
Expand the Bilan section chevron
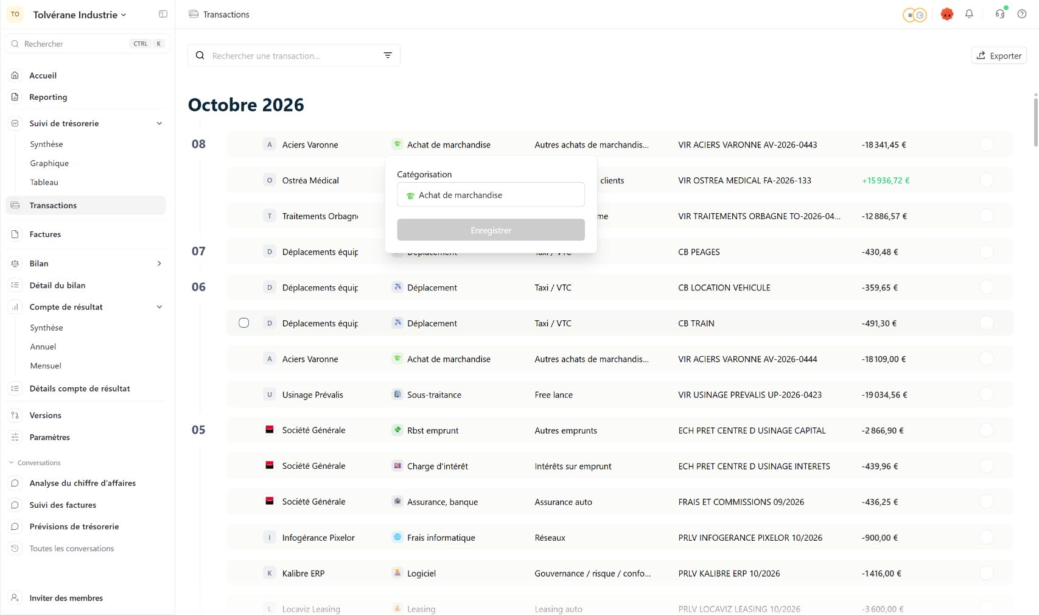159,263
